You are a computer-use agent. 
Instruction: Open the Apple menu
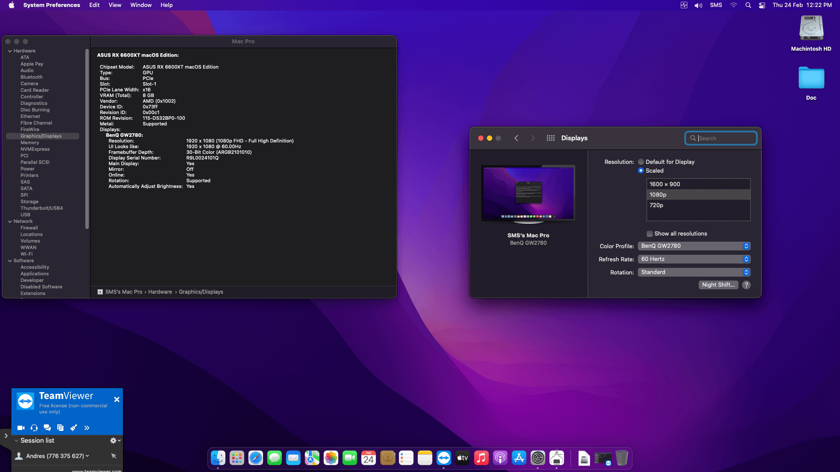click(12, 5)
